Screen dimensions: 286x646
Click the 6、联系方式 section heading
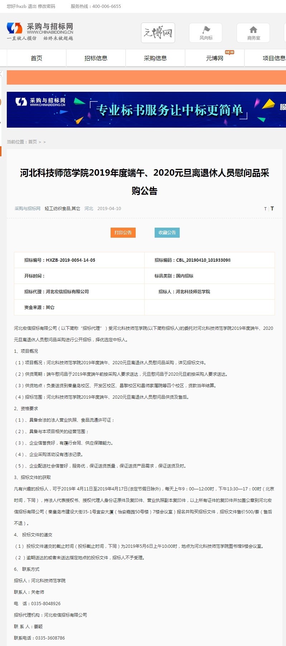click(26, 569)
